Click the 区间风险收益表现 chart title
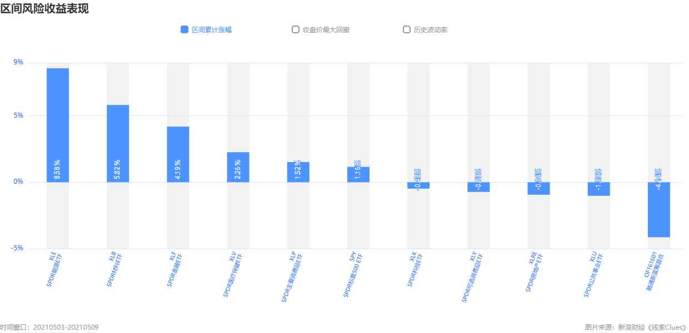The height and width of the screenshot is (333, 689). (x=44, y=8)
